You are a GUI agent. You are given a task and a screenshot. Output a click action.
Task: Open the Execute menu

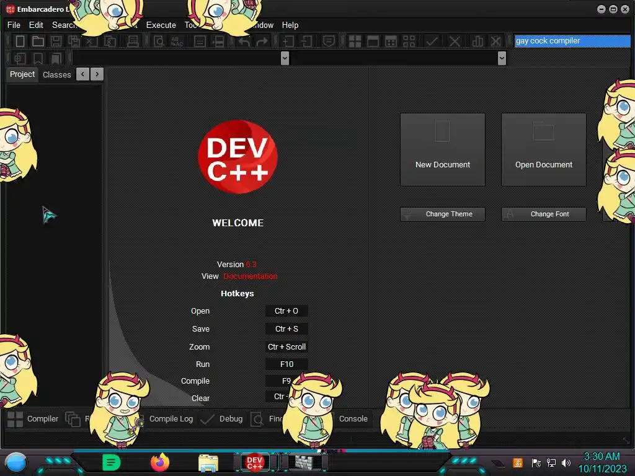pos(161,25)
